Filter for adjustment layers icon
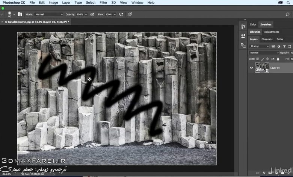This screenshot has width=293, height=177. [x=279, y=46]
